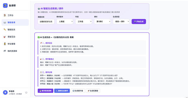Image resolution: width=188 pixels, height=98 pixels.
Task: Click the pushpin icon beside 教学目标
Action: pos(41,43)
